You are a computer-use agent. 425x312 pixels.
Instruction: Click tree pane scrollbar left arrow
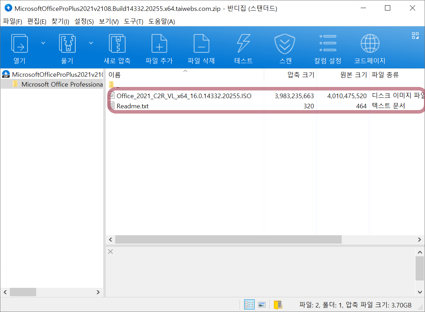tap(5, 292)
